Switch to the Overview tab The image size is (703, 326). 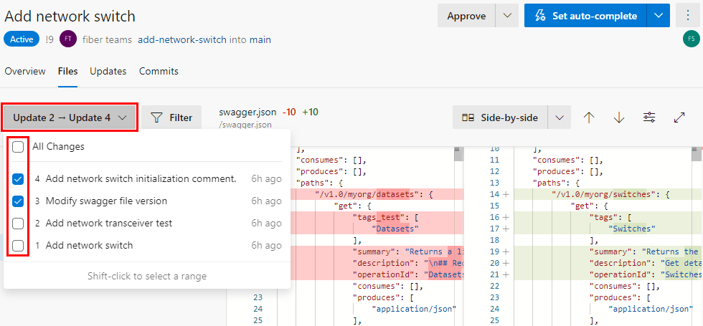click(x=25, y=72)
